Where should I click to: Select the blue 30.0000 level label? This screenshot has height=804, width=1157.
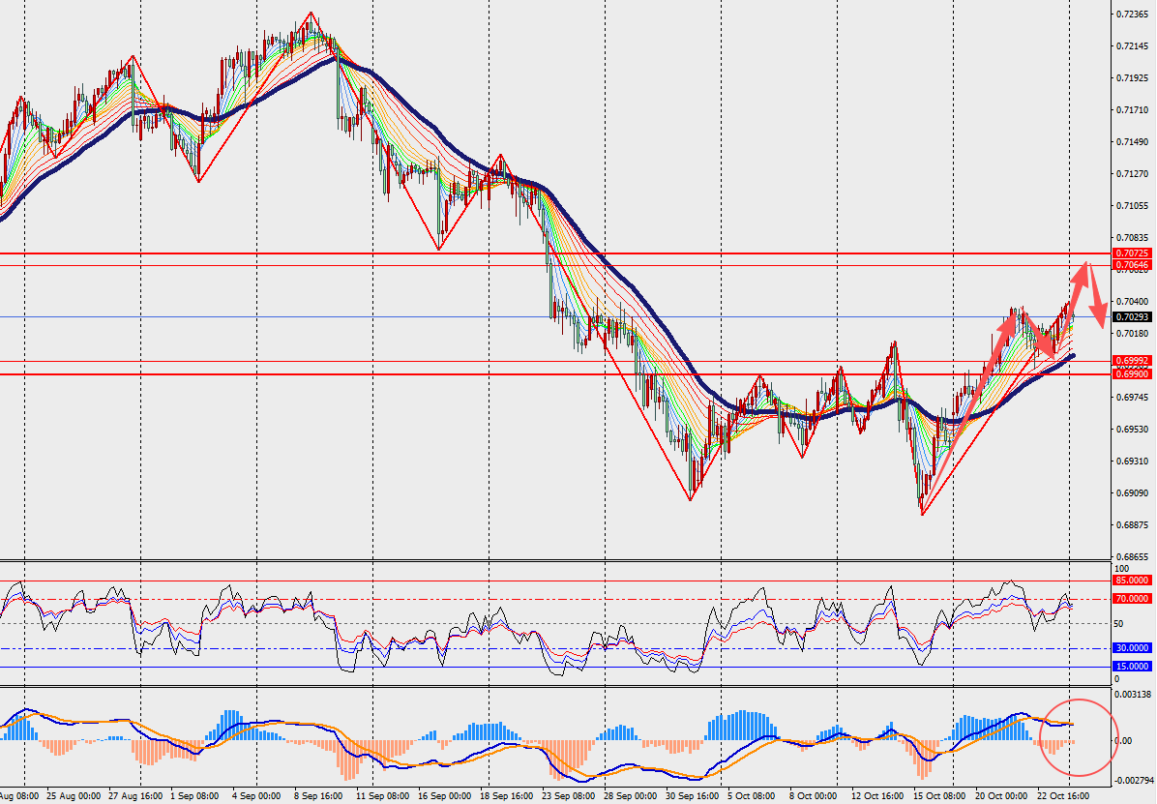coord(1132,648)
